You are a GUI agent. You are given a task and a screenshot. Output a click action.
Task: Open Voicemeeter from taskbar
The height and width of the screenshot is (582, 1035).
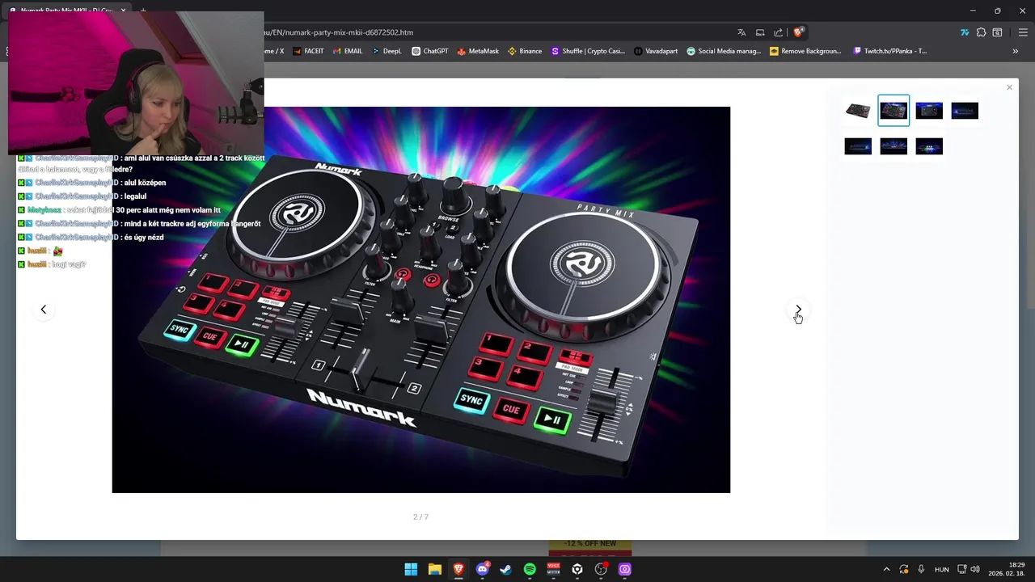pyautogui.click(x=553, y=569)
